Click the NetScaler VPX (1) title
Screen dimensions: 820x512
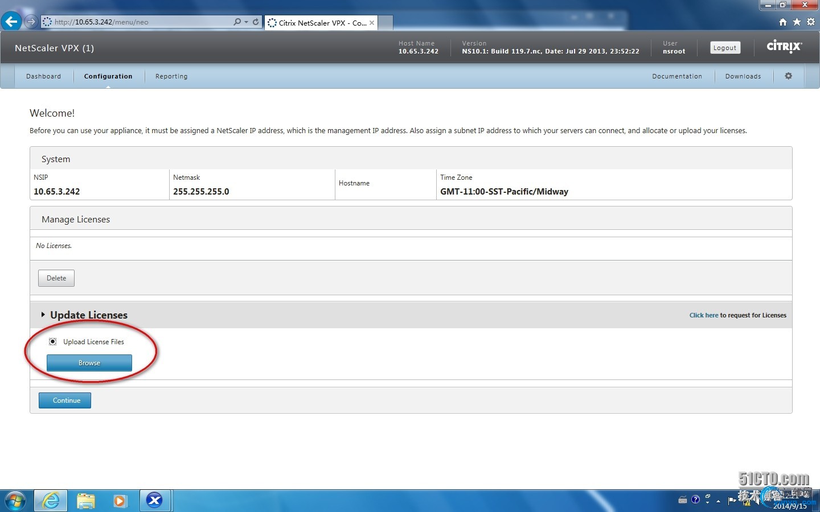pos(55,48)
